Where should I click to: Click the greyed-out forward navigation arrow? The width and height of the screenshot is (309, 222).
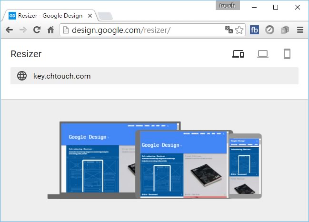(x=23, y=30)
